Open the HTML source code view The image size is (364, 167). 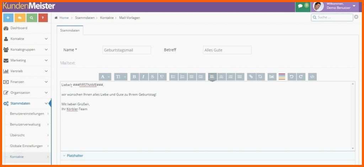(312, 77)
